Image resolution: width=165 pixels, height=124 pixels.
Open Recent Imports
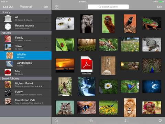coord(26,27)
